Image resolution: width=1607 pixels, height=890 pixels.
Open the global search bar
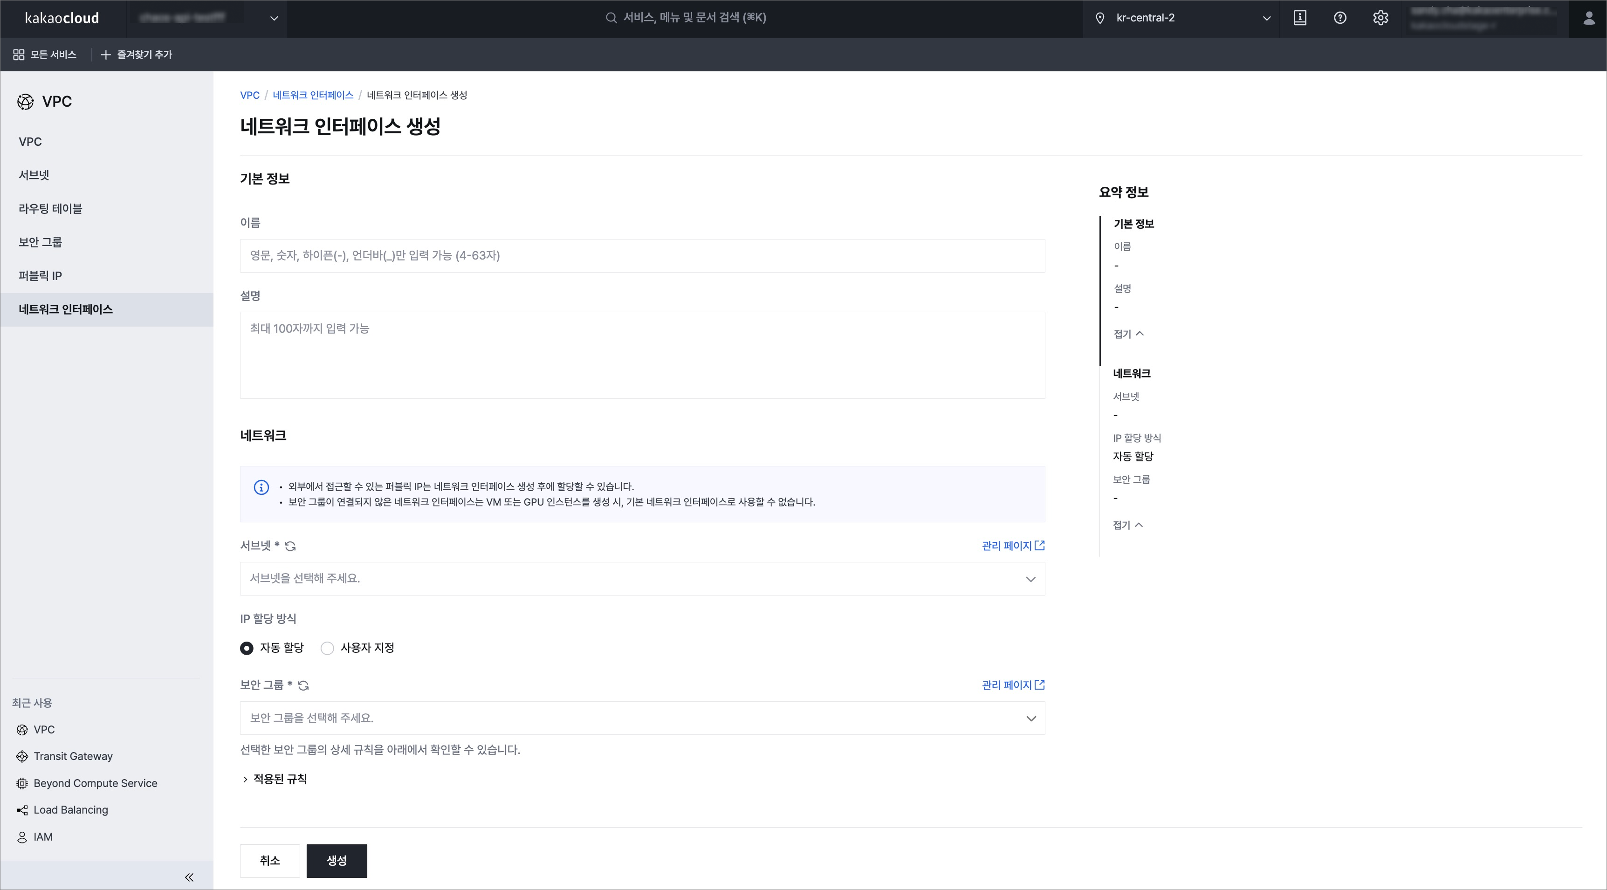pyautogui.click(x=685, y=17)
